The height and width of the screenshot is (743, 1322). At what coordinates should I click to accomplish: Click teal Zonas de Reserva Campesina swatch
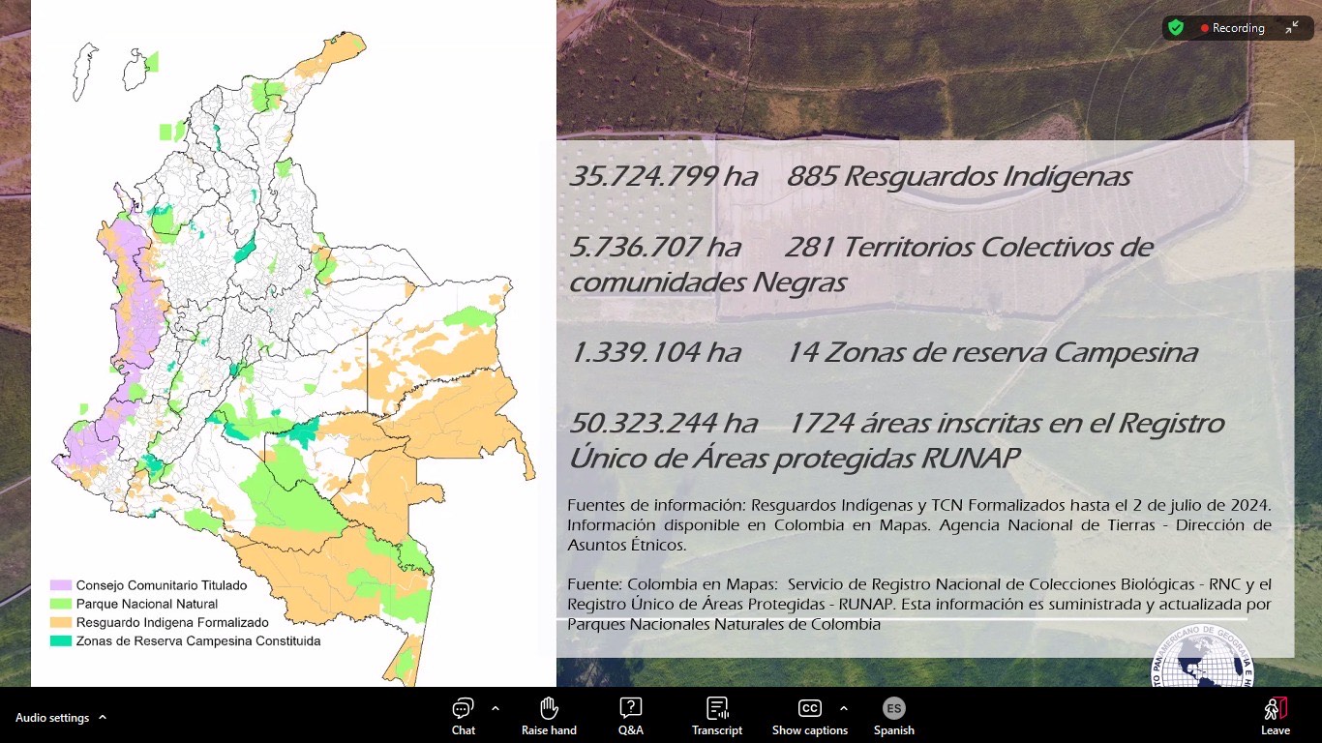pyautogui.click(x=61, y=640)
